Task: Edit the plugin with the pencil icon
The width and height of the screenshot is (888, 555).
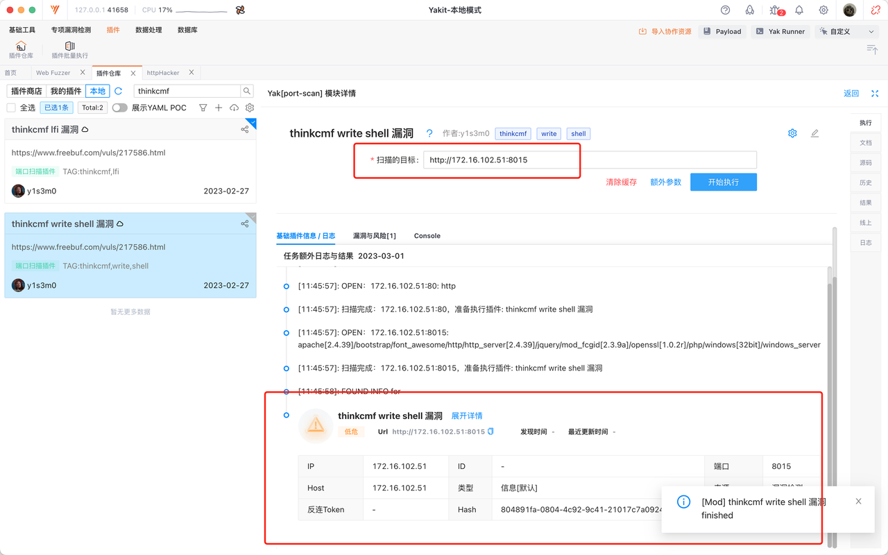Action: coord(814,133)
